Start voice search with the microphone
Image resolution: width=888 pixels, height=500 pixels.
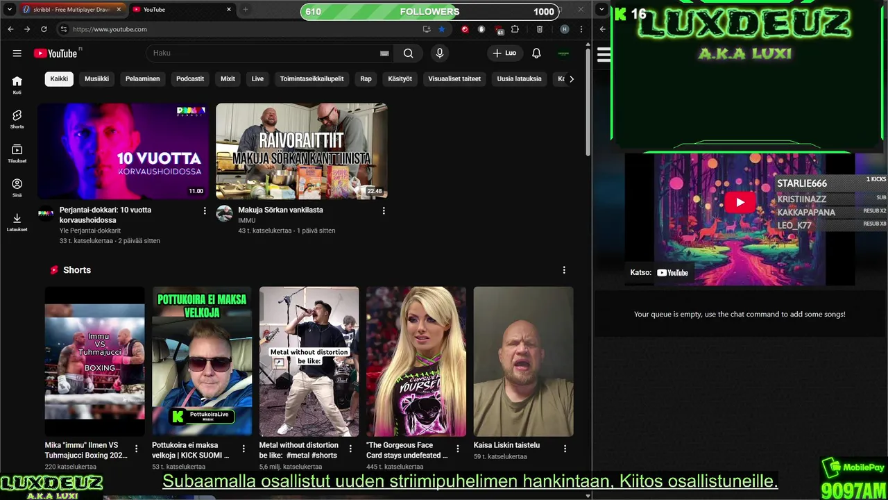tap(439, 53)
